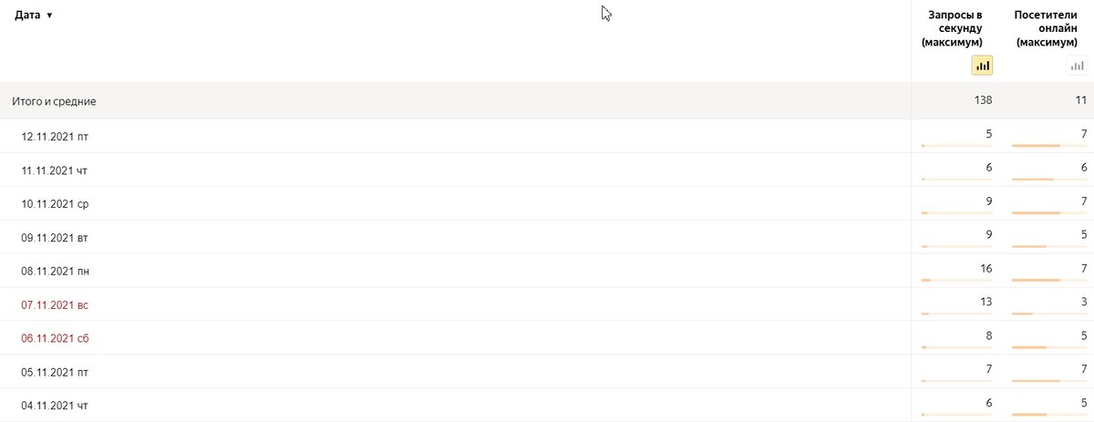Select the Итого и средние row
This screenshot has height=422, width=1094.
pos(547,101)
